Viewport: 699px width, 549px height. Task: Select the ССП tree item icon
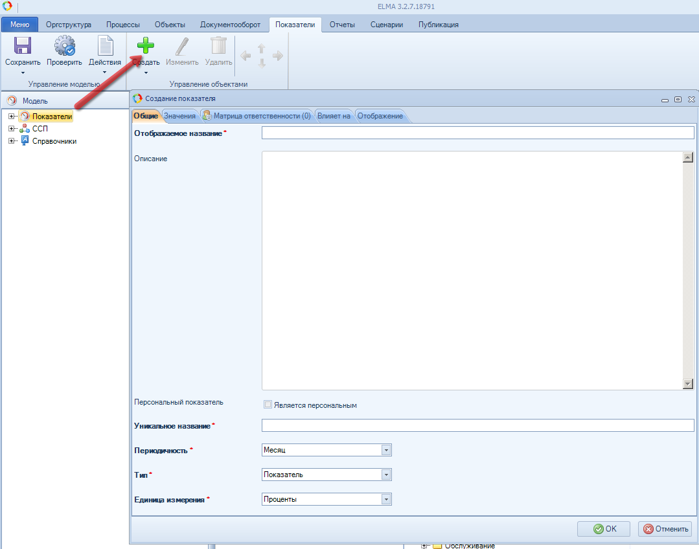(25, 129)
